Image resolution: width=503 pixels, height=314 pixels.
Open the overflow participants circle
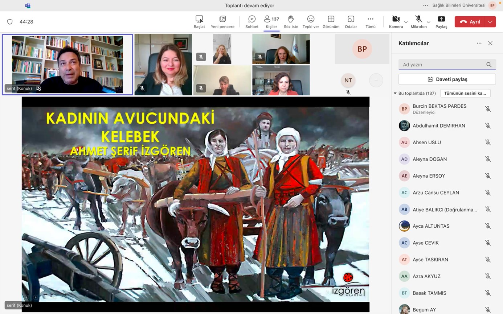coord(376,80)
